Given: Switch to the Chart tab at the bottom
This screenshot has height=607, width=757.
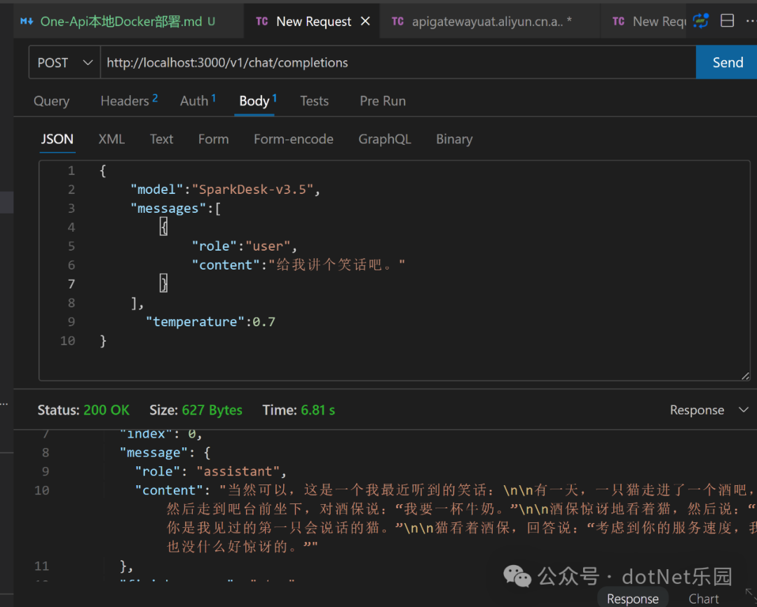Looking at the screenshot, I should click(x=704, y=599).
